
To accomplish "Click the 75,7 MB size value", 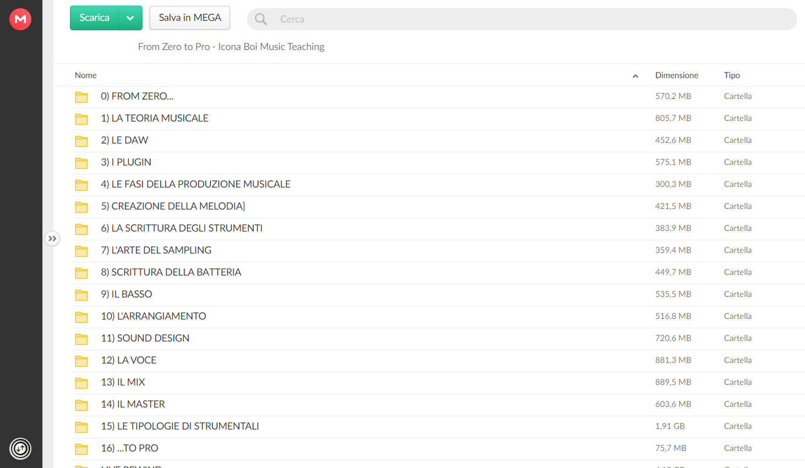I will 671,448.
